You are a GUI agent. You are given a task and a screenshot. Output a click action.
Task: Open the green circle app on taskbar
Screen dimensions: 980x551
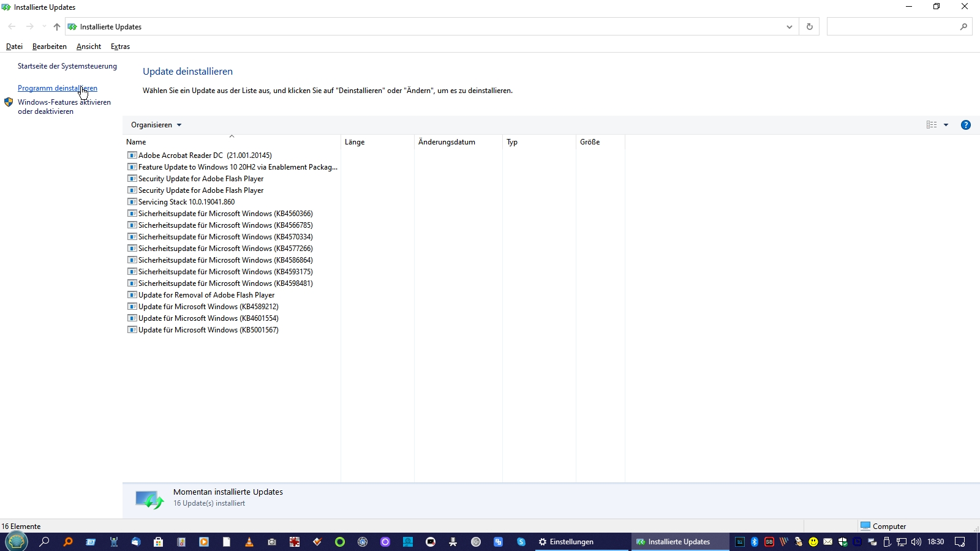click(340, 542)
